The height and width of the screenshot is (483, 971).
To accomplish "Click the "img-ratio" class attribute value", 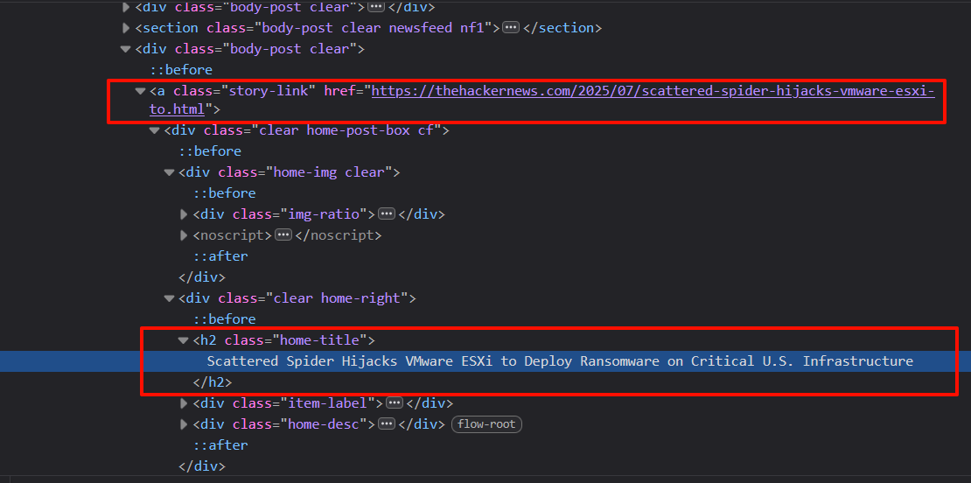I will point(325,214).
